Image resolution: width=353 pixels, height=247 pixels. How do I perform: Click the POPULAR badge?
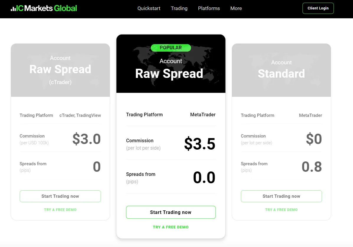(171, 48)
